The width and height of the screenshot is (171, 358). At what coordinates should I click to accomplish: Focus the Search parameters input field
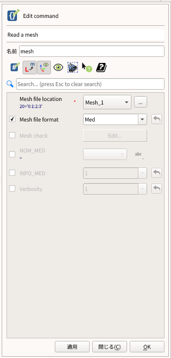coord(90,84)
